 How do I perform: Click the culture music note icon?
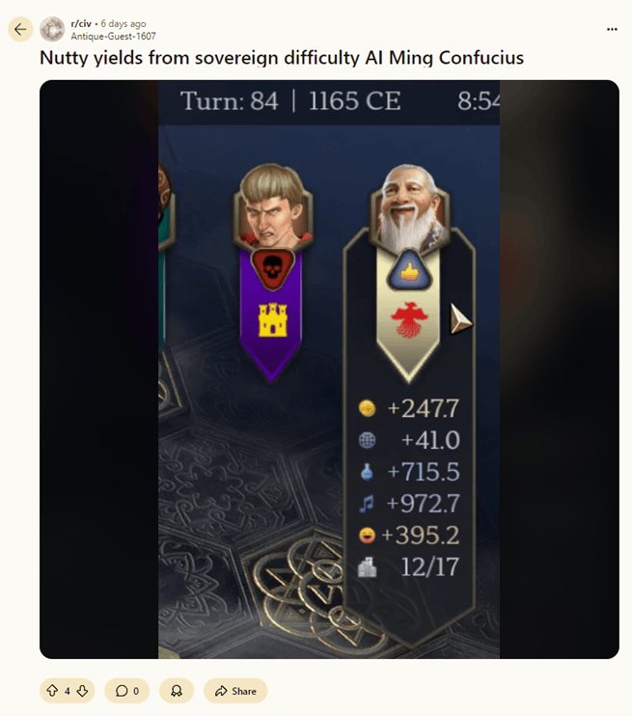(x=367, y=504)
